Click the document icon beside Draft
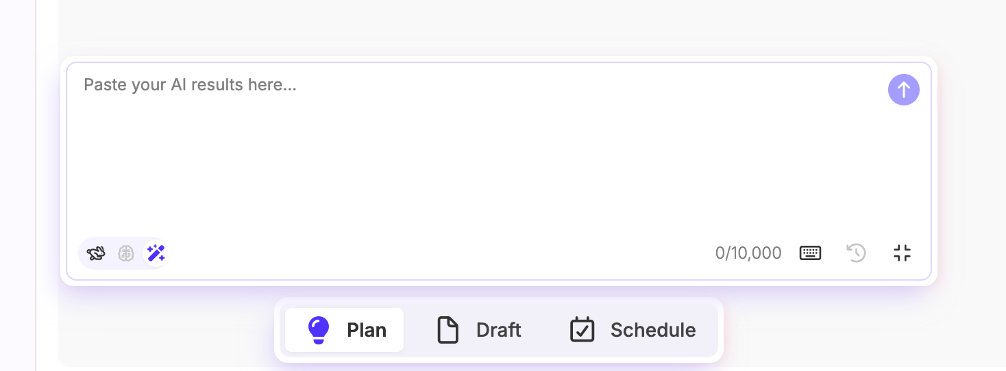The width and height of the screenshot is (1006, 371). click(448, 330)
